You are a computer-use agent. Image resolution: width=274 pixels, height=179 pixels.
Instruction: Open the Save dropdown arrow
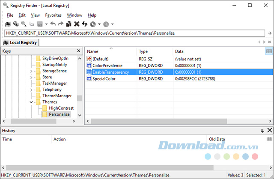coord(46,24)
